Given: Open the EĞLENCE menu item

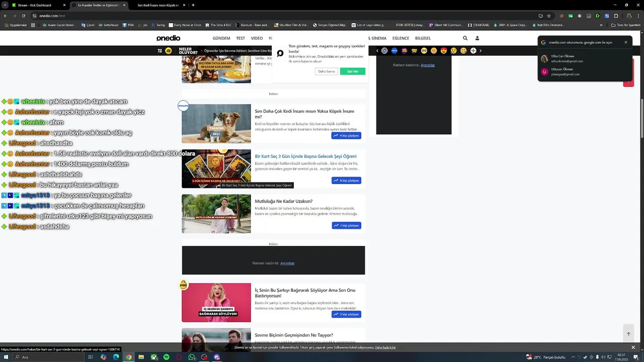Looking at the screenshot, I should 401,38.
